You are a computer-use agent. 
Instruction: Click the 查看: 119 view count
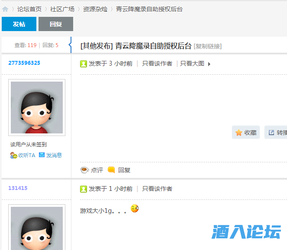[26, 45]
